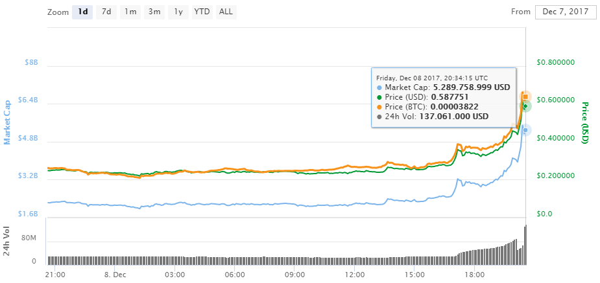
Task: Click the blue market cap marker
Action: click(525, 130)
